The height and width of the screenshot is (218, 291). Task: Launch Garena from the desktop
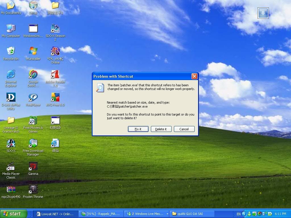33,166
